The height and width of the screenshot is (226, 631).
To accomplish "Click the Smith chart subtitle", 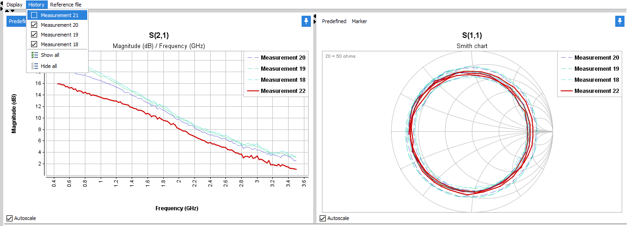I will 472,46.
